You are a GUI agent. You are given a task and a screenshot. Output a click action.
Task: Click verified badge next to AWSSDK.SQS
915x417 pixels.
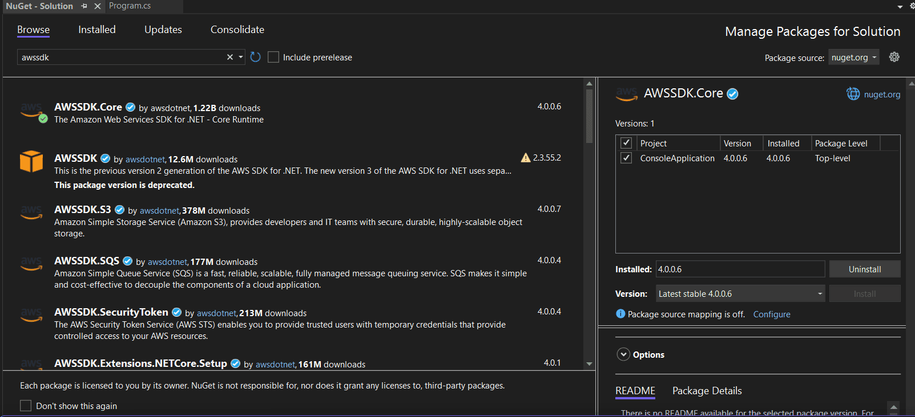(127, 261)
